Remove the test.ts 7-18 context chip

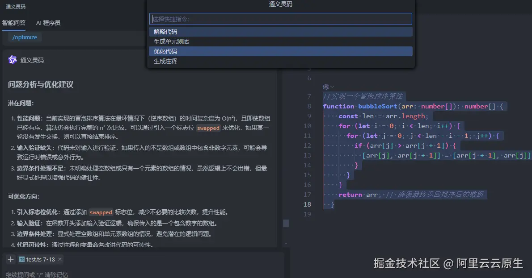click(x=60, y=259)
